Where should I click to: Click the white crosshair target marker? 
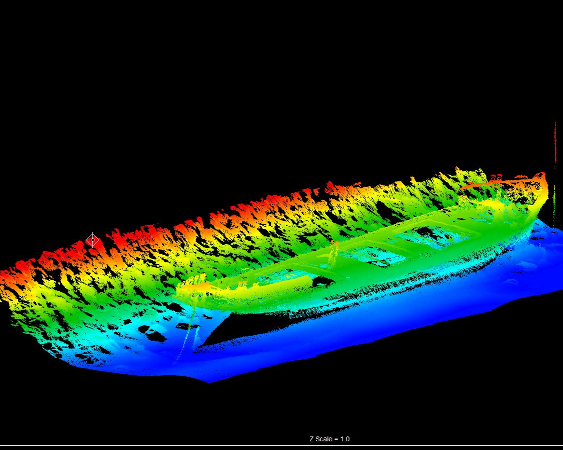coord(93,240)
